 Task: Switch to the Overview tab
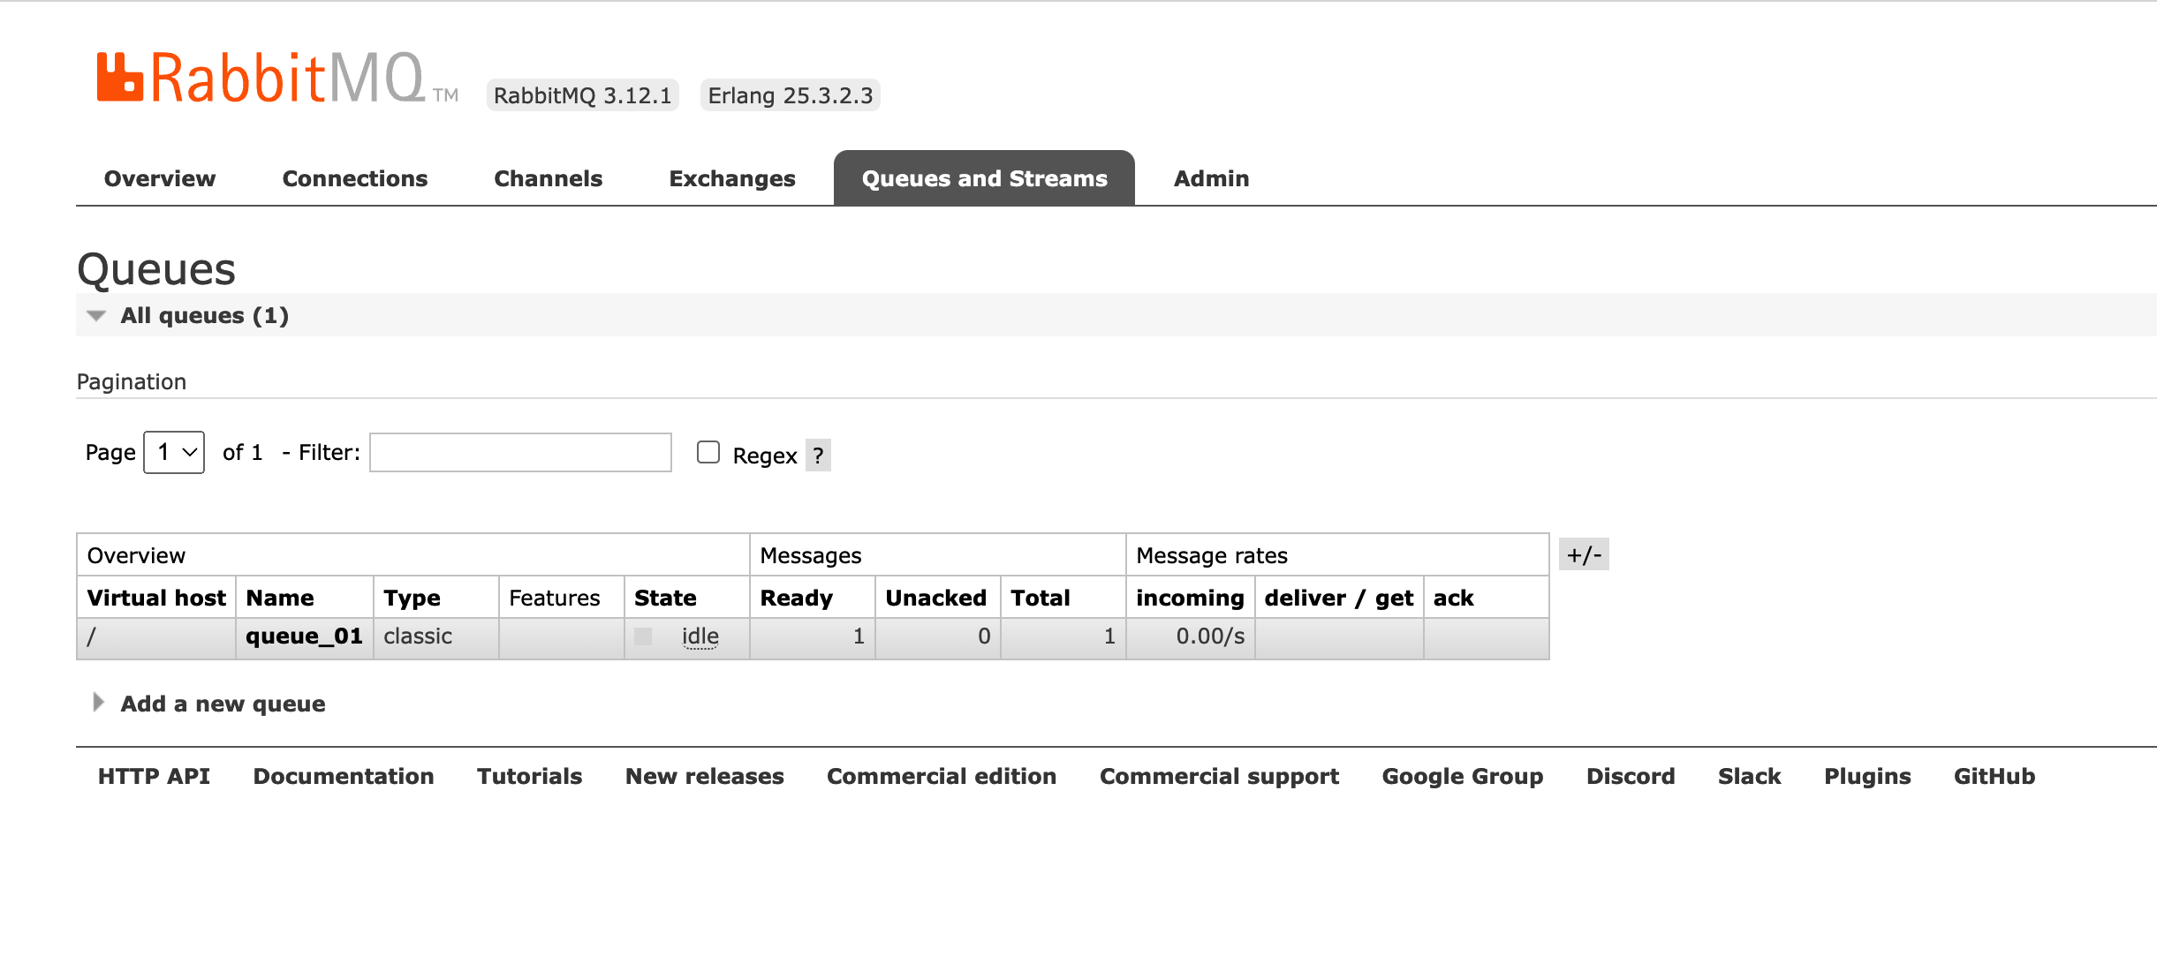coord(160,178)
